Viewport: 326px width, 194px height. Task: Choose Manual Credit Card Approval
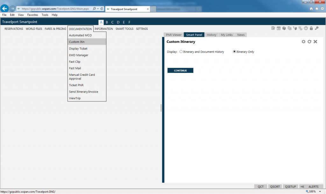[87, 77]
